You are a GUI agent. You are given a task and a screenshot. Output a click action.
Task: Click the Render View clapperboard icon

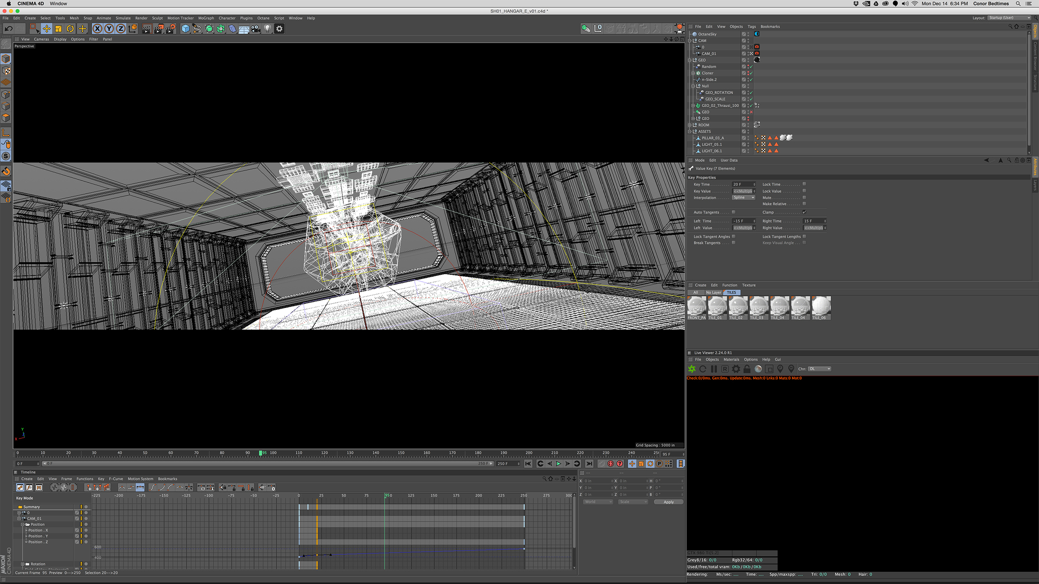146,29
